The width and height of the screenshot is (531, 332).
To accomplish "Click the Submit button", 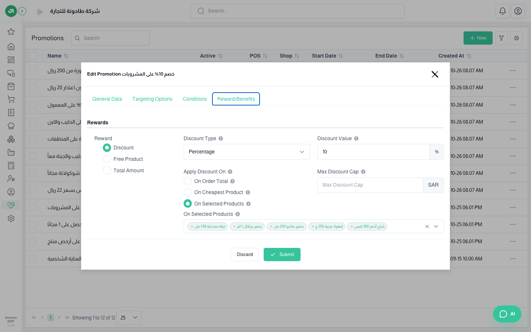I will [x=282, y=255].
